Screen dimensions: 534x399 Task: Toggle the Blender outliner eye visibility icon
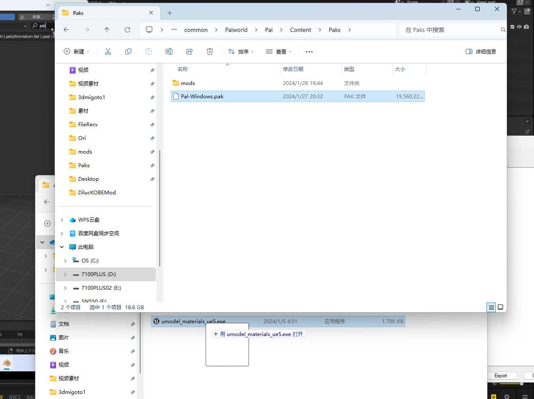pyautogui.click(x=519, y=27)
